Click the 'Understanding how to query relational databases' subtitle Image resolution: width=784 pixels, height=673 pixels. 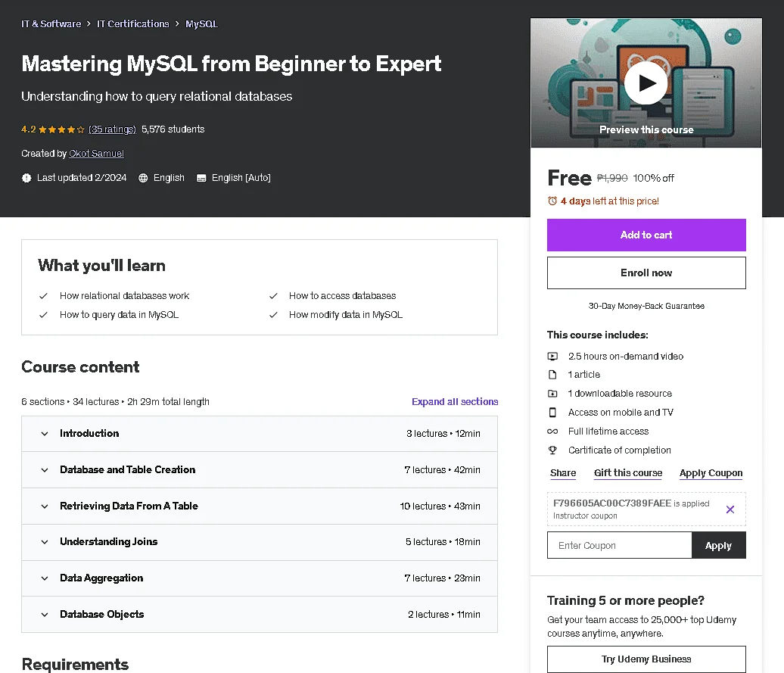pos(157,96)
